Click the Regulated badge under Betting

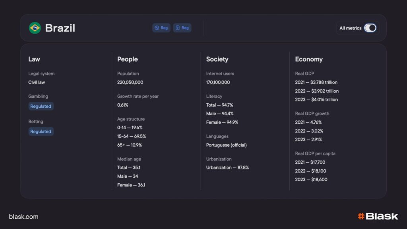click(x=41, y=131)
